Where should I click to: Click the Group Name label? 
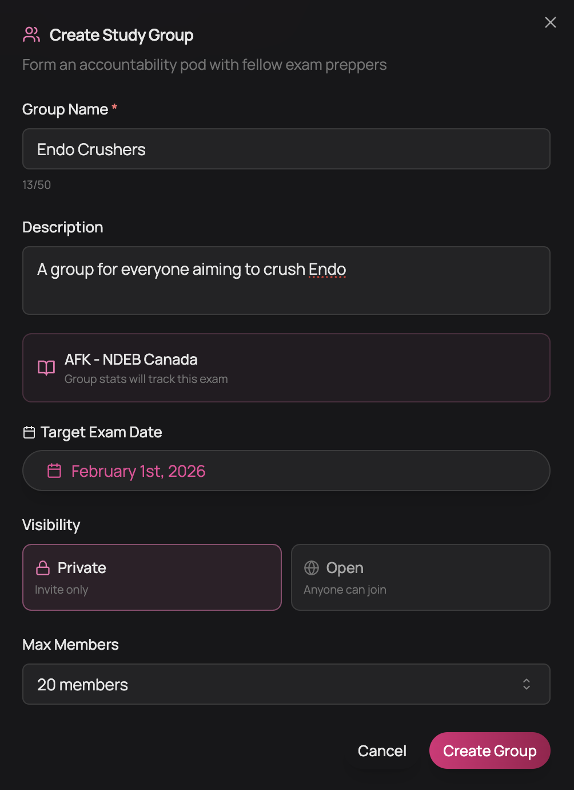65,109
